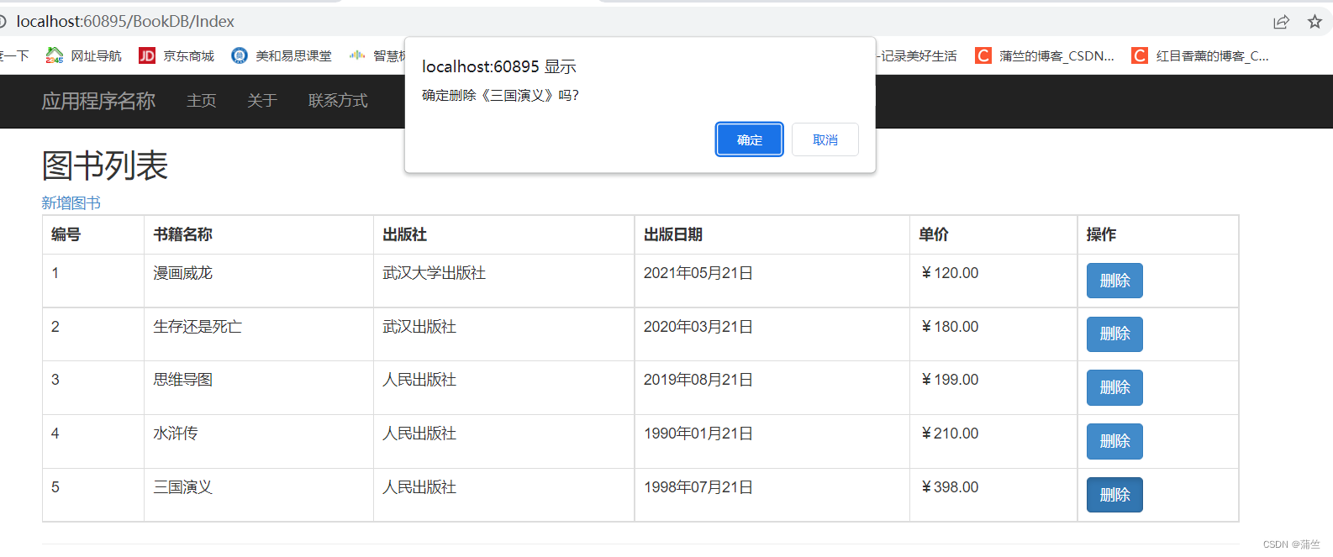Open the 联系方式 navigation item
The image size is (1333, 557).
(338, 101)
